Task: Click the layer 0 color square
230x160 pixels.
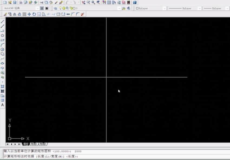Action: [74, 8]
